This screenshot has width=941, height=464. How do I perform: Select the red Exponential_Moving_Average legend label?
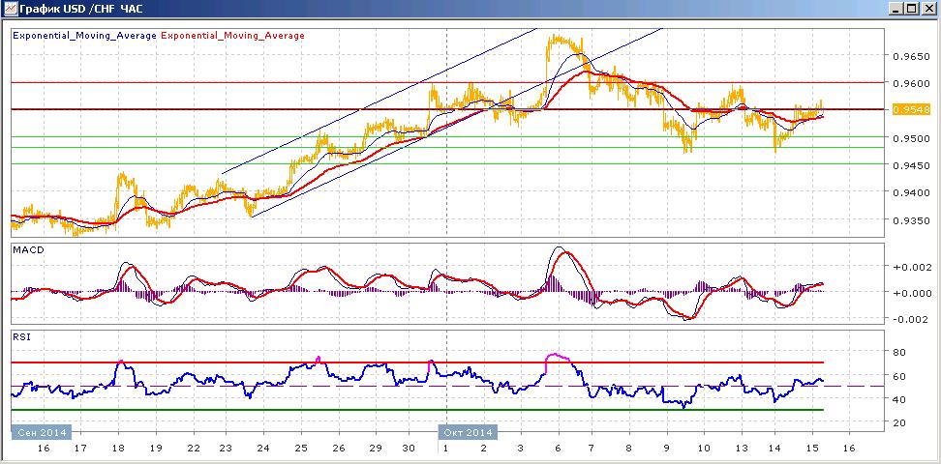click(232, 36)
